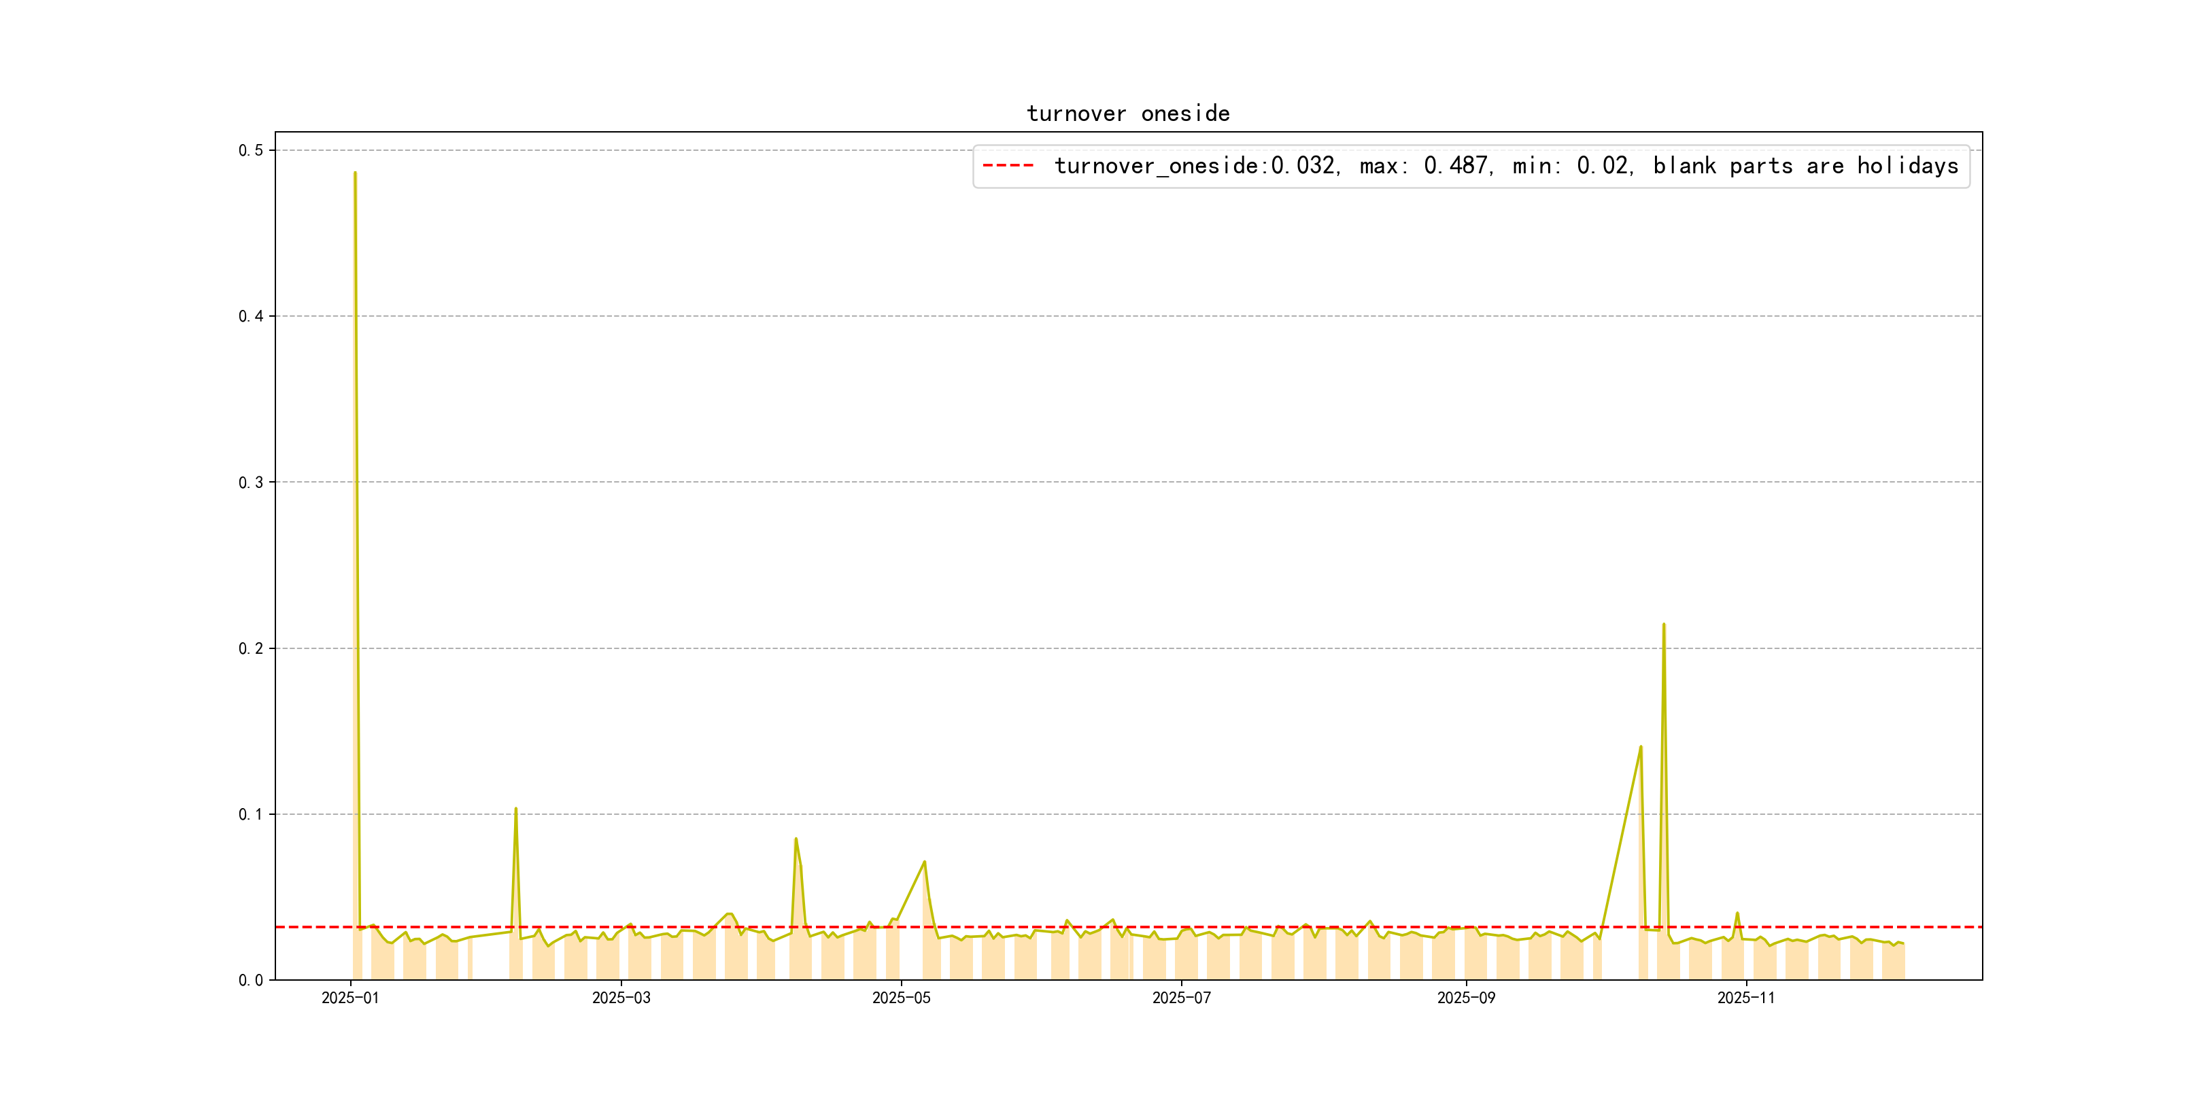Click the 'turnover oneside' chart title
This screenshot has height=1101, width=2203.
(x=1128, y=113)
